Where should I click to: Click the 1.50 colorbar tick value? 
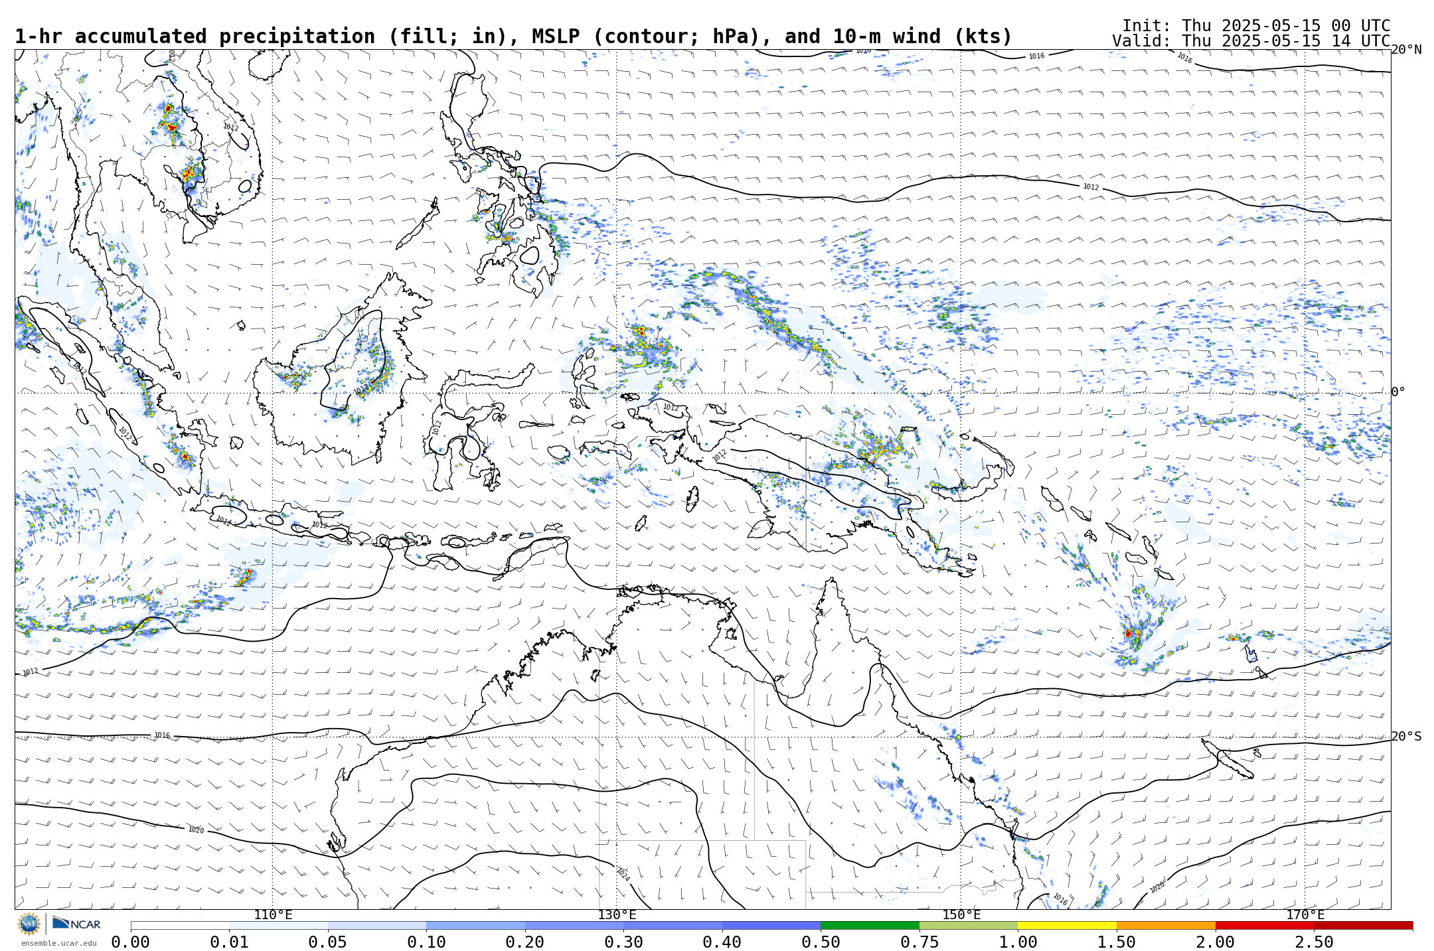tap(1117, 942)
